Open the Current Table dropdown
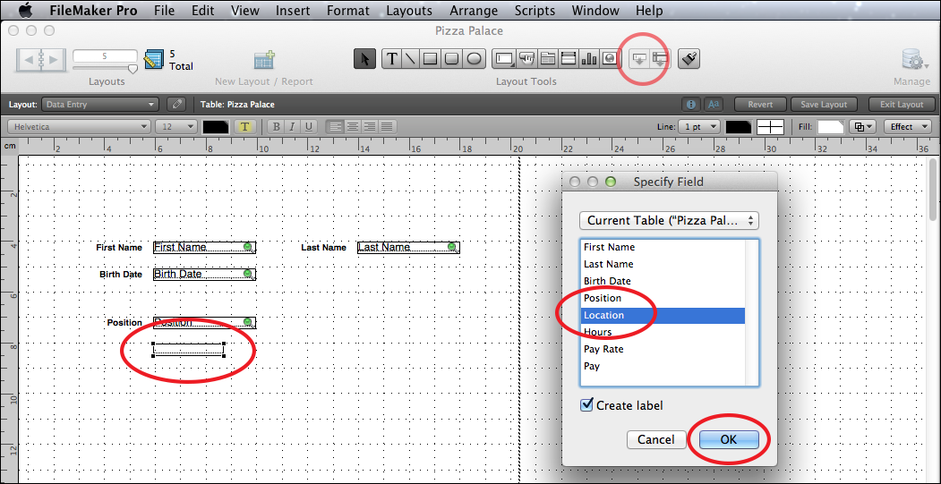This screenshot has width=941, height=484. [x=669, y=220]
